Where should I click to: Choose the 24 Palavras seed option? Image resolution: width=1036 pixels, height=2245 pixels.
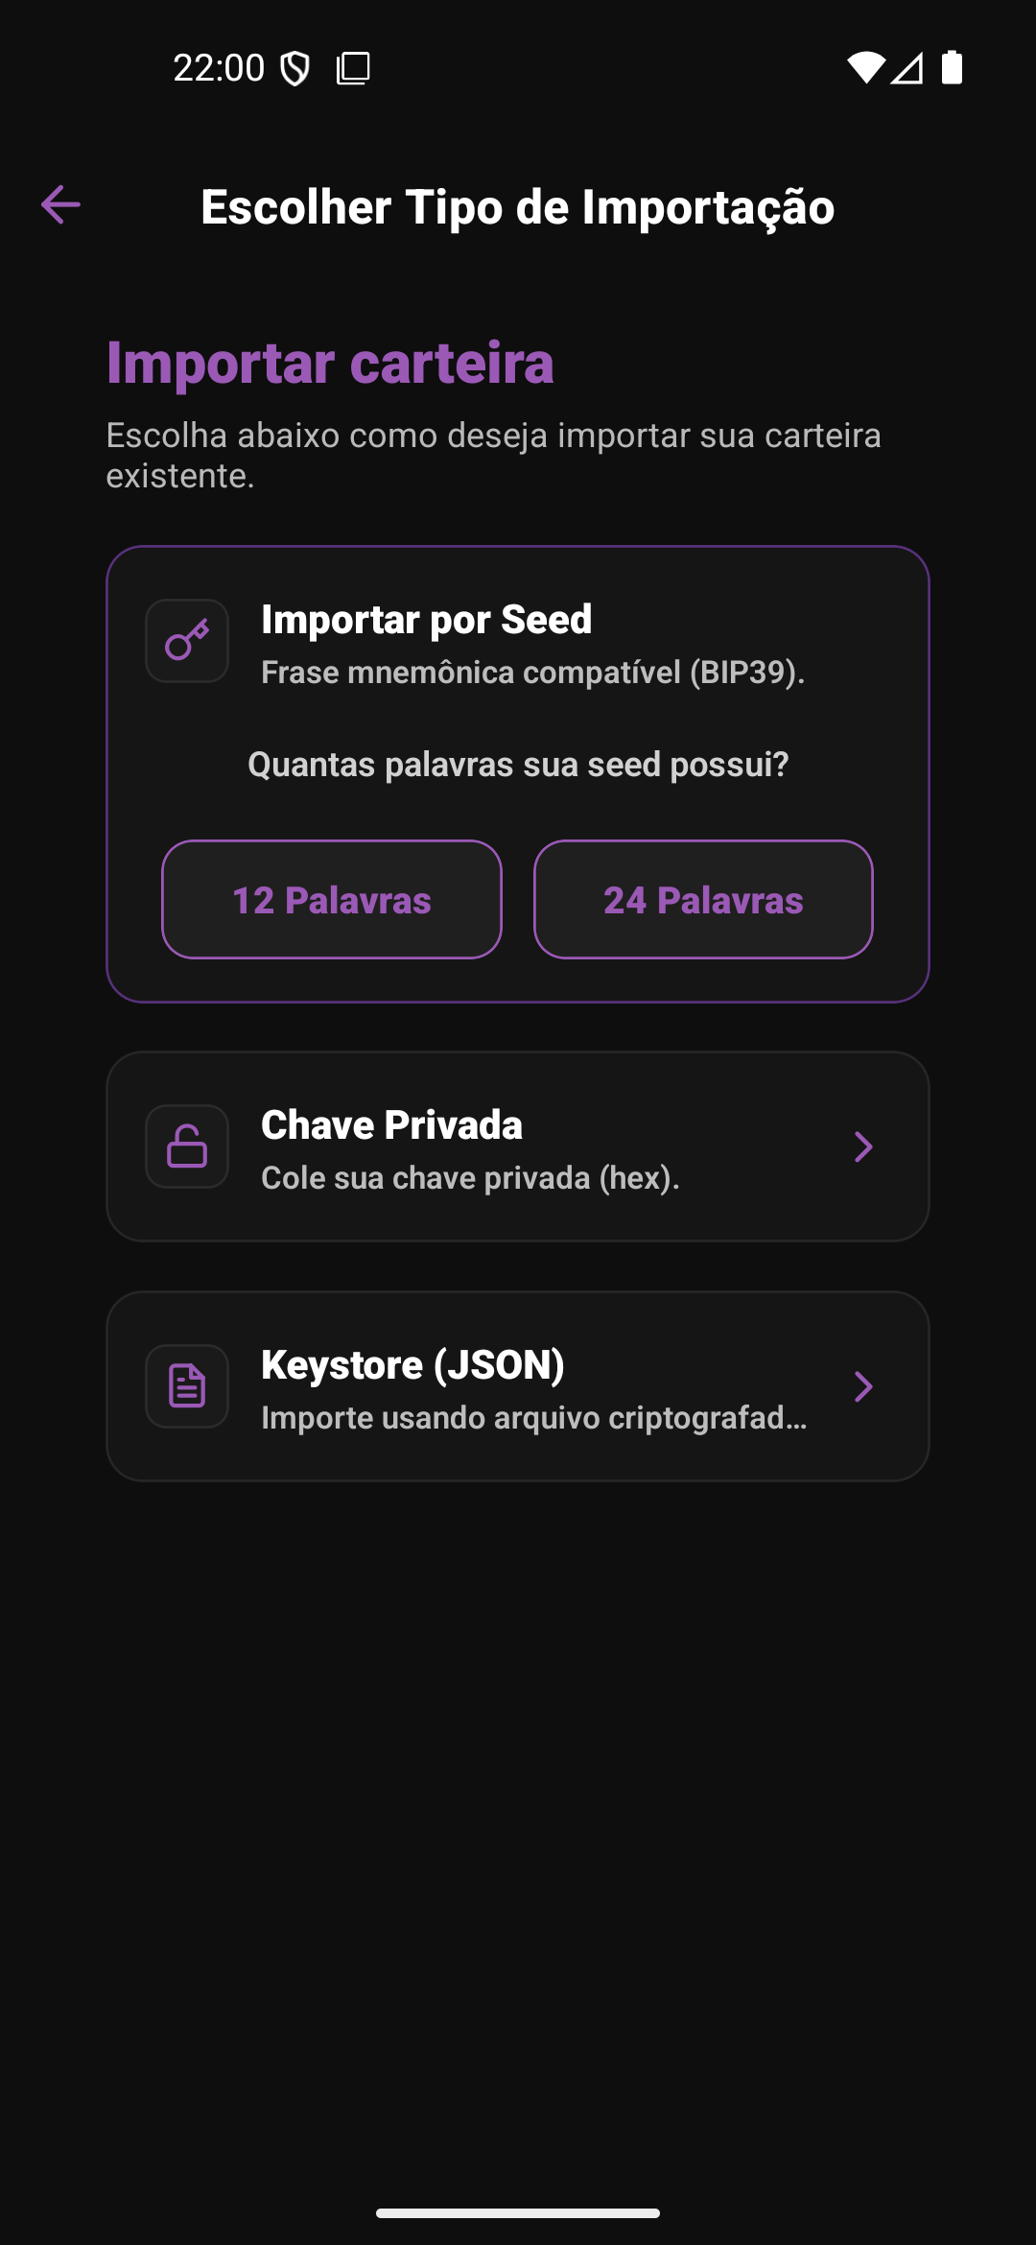(x=703, y=900)
